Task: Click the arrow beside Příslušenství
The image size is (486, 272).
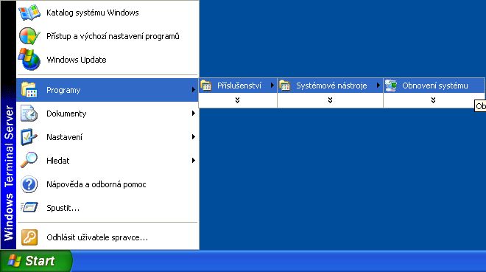Action: coord(272,85)
